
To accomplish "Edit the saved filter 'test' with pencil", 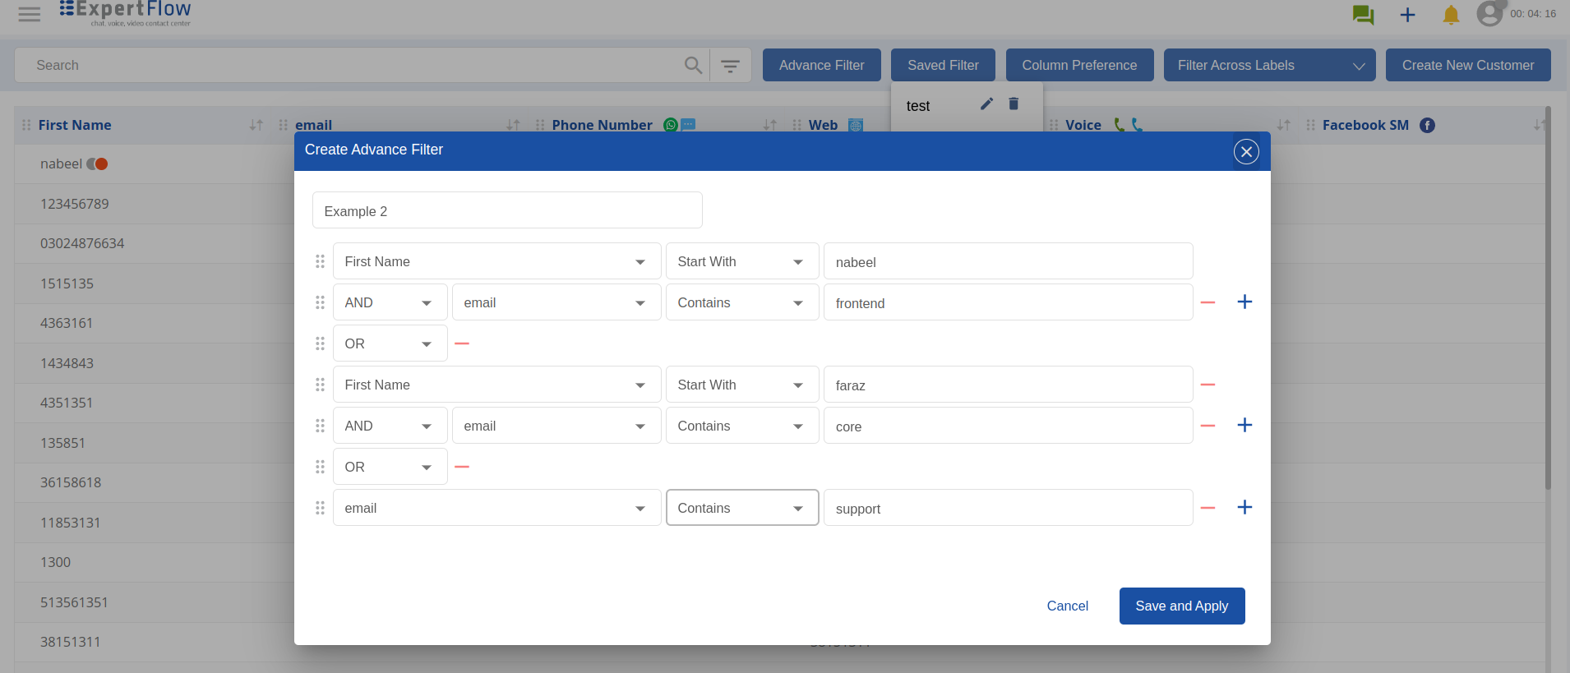I will (986, 104).
